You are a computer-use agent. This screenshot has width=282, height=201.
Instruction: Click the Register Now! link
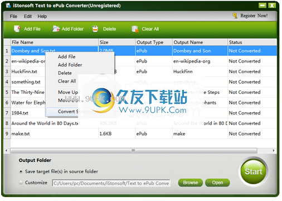(x=254, y=16)
